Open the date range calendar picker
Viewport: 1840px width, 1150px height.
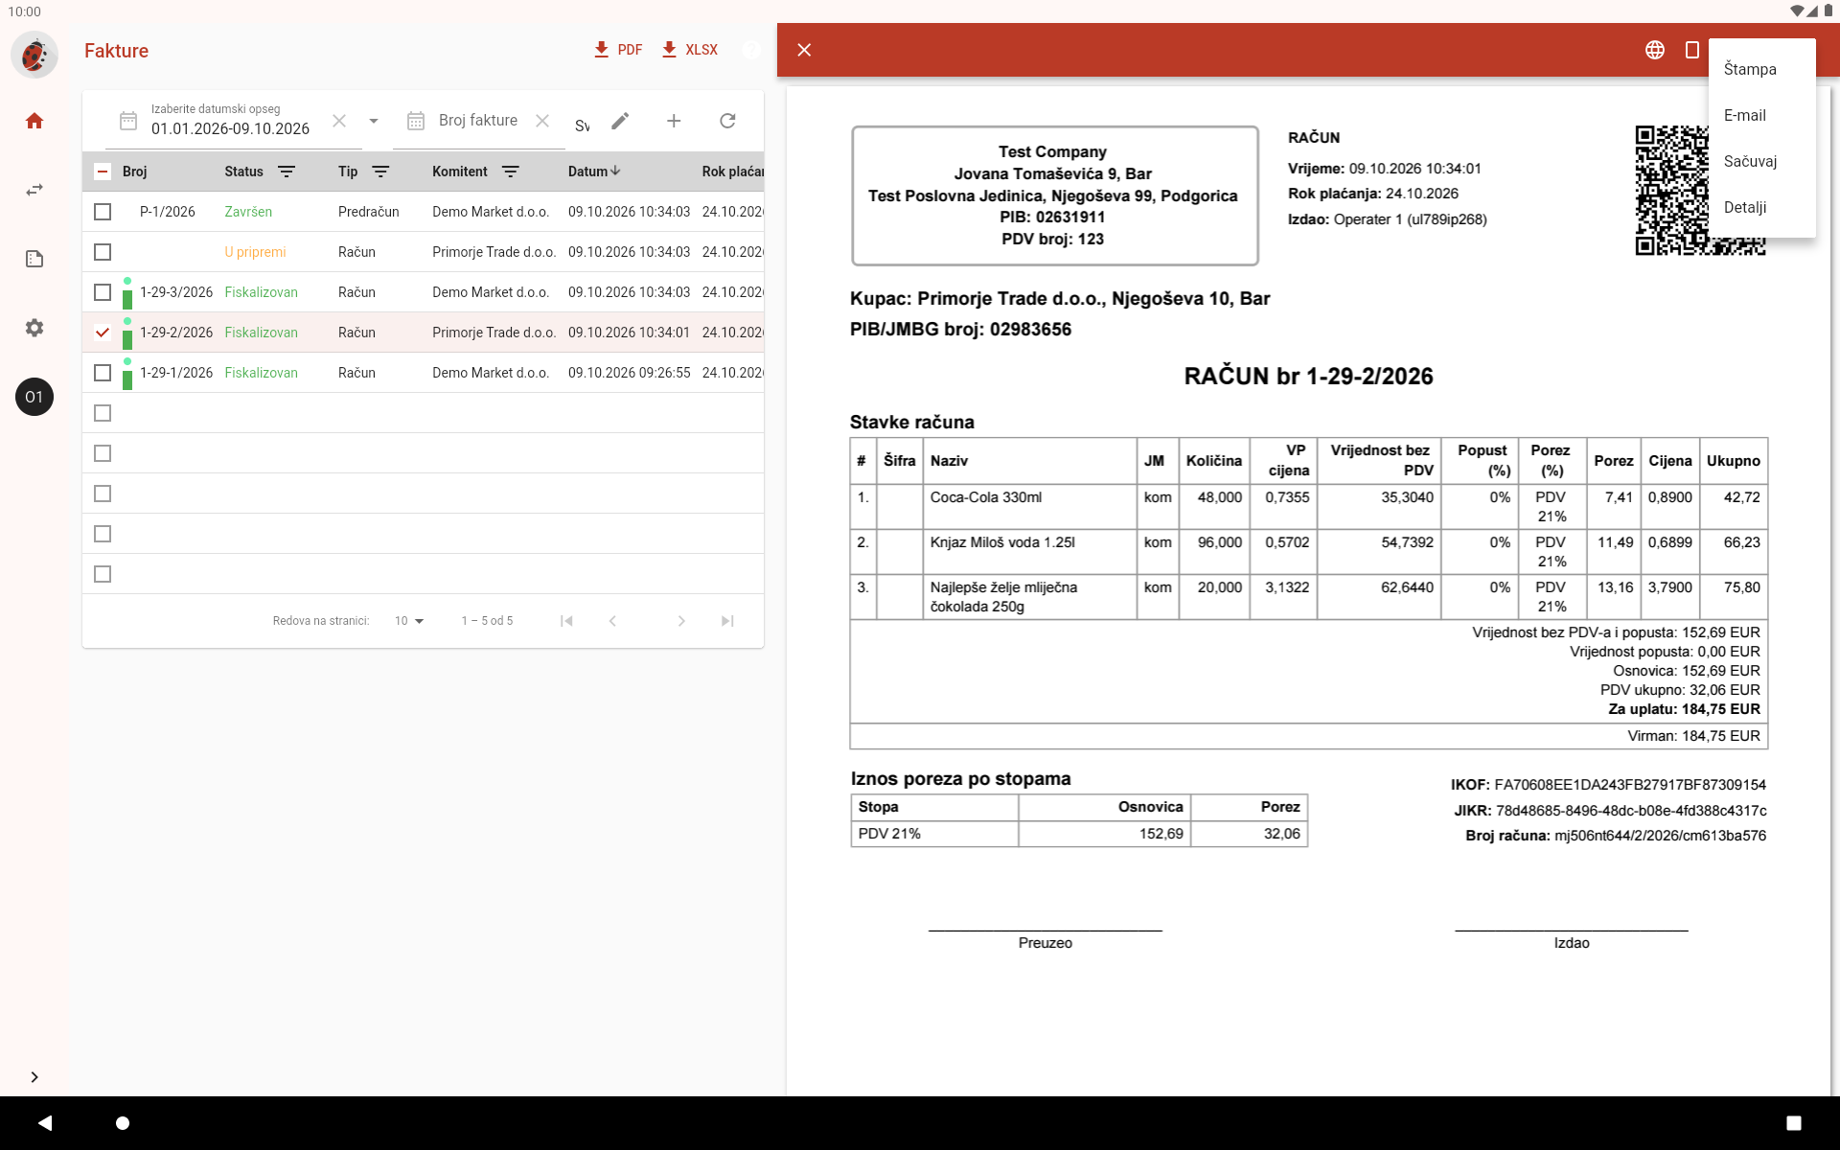(128, 121)
